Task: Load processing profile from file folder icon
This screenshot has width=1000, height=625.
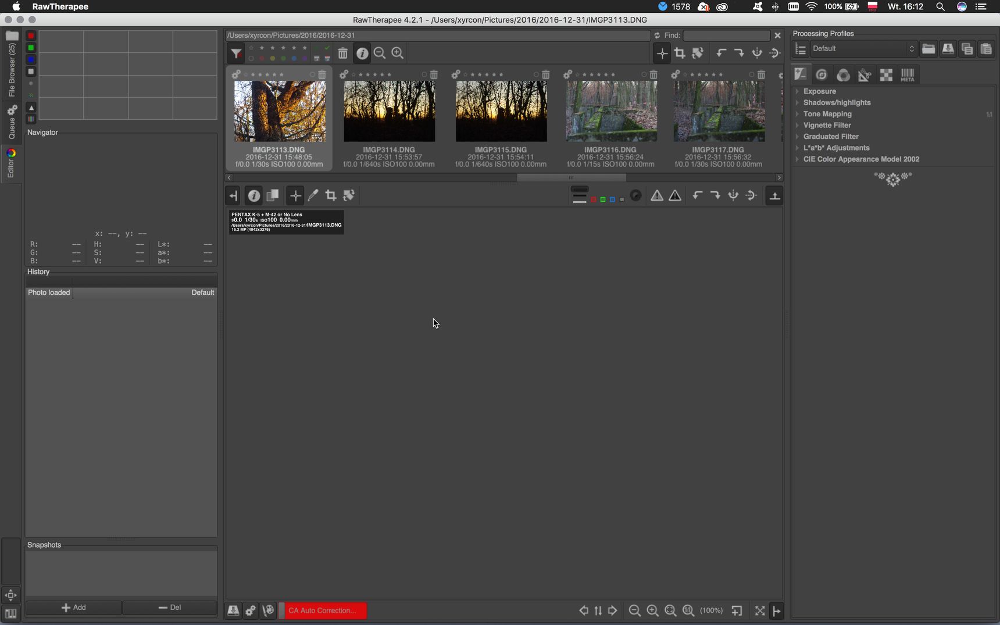Action: tap(928, 49)
